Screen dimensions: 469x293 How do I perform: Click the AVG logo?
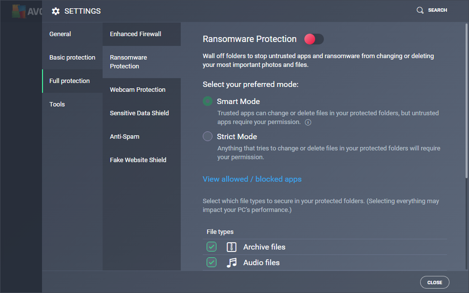(27, 11)
